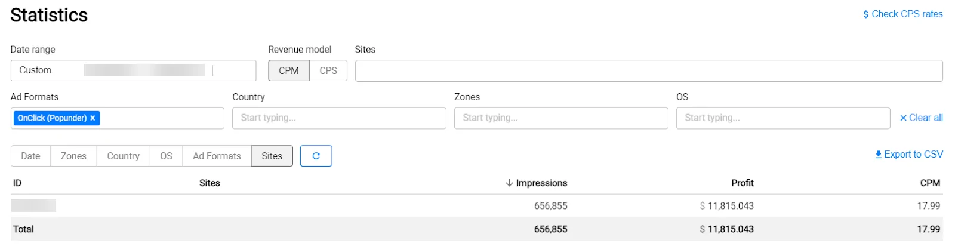Open the OS filter dropdown
Viewport: 955px width, 246px height.
click(783, 118)
